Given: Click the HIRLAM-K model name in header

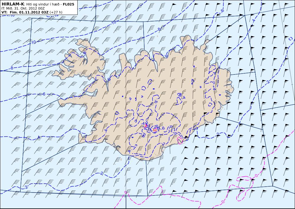Looking at the screenshot, I should click(13, 4).
